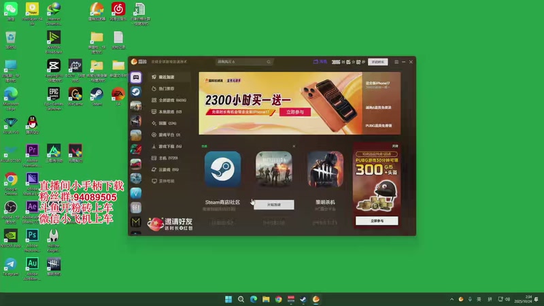Open the accelerator's hamburger menu icon
The image size is (544, 306).
pos(396,62)
